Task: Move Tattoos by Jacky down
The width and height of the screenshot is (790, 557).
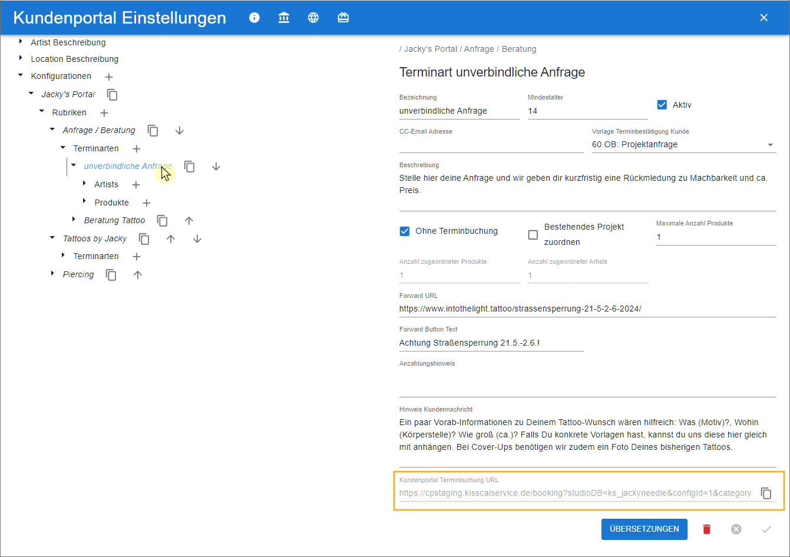Action: click(197, 239)
